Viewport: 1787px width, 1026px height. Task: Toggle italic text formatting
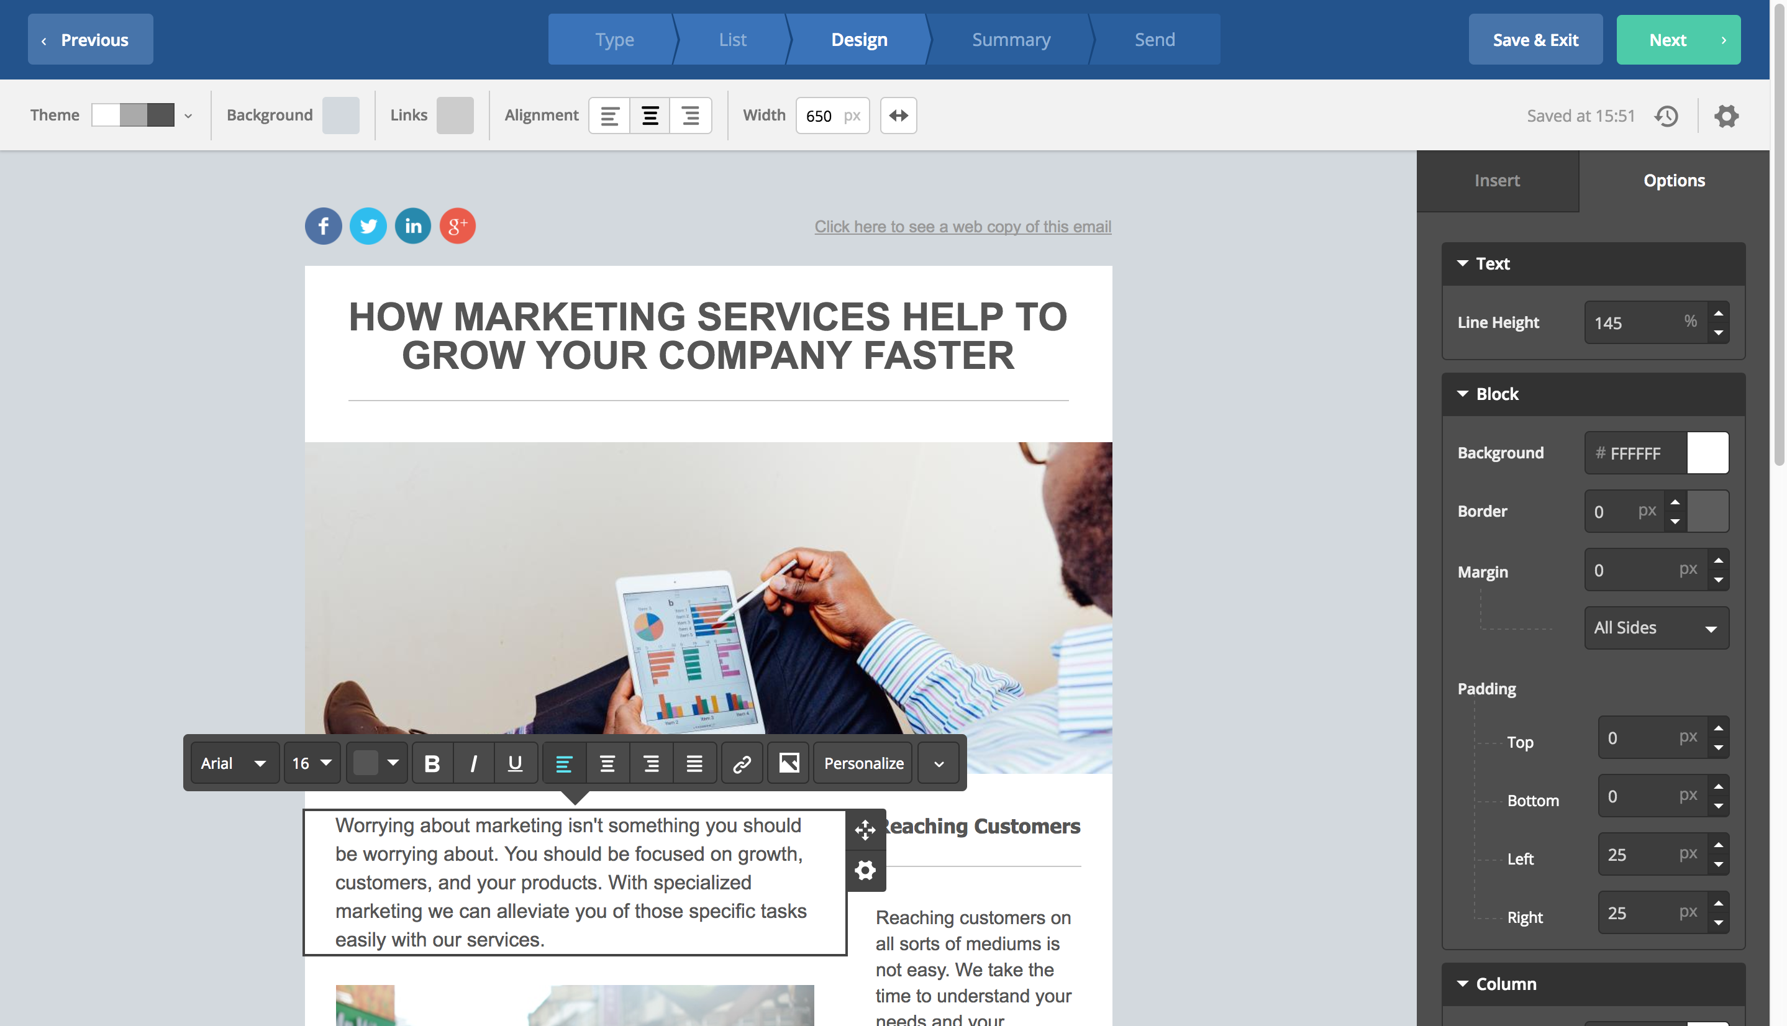(473, 763)
